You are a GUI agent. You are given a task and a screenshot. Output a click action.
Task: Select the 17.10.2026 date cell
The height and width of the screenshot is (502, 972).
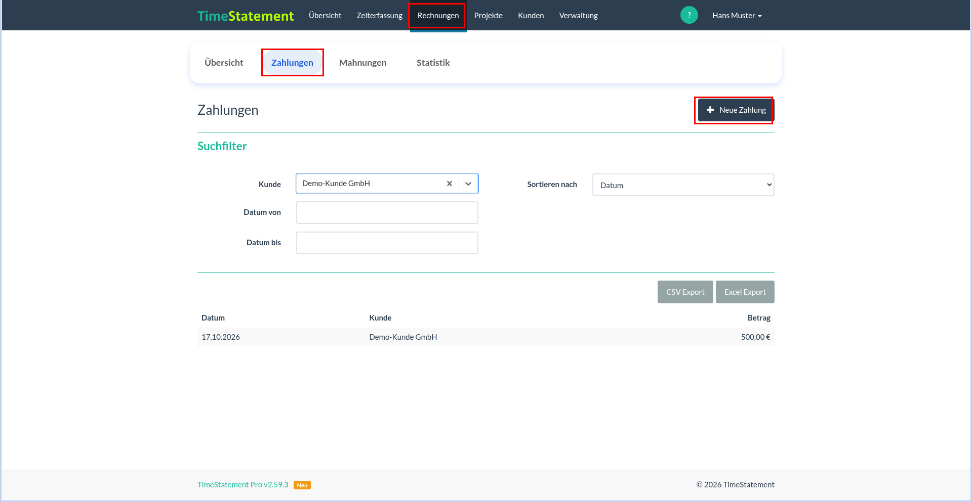(x=221, y=337)
